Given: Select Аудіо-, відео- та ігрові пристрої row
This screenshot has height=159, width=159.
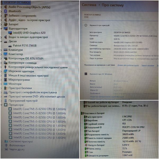Looking at the screenshot, I should coord(29,20).
